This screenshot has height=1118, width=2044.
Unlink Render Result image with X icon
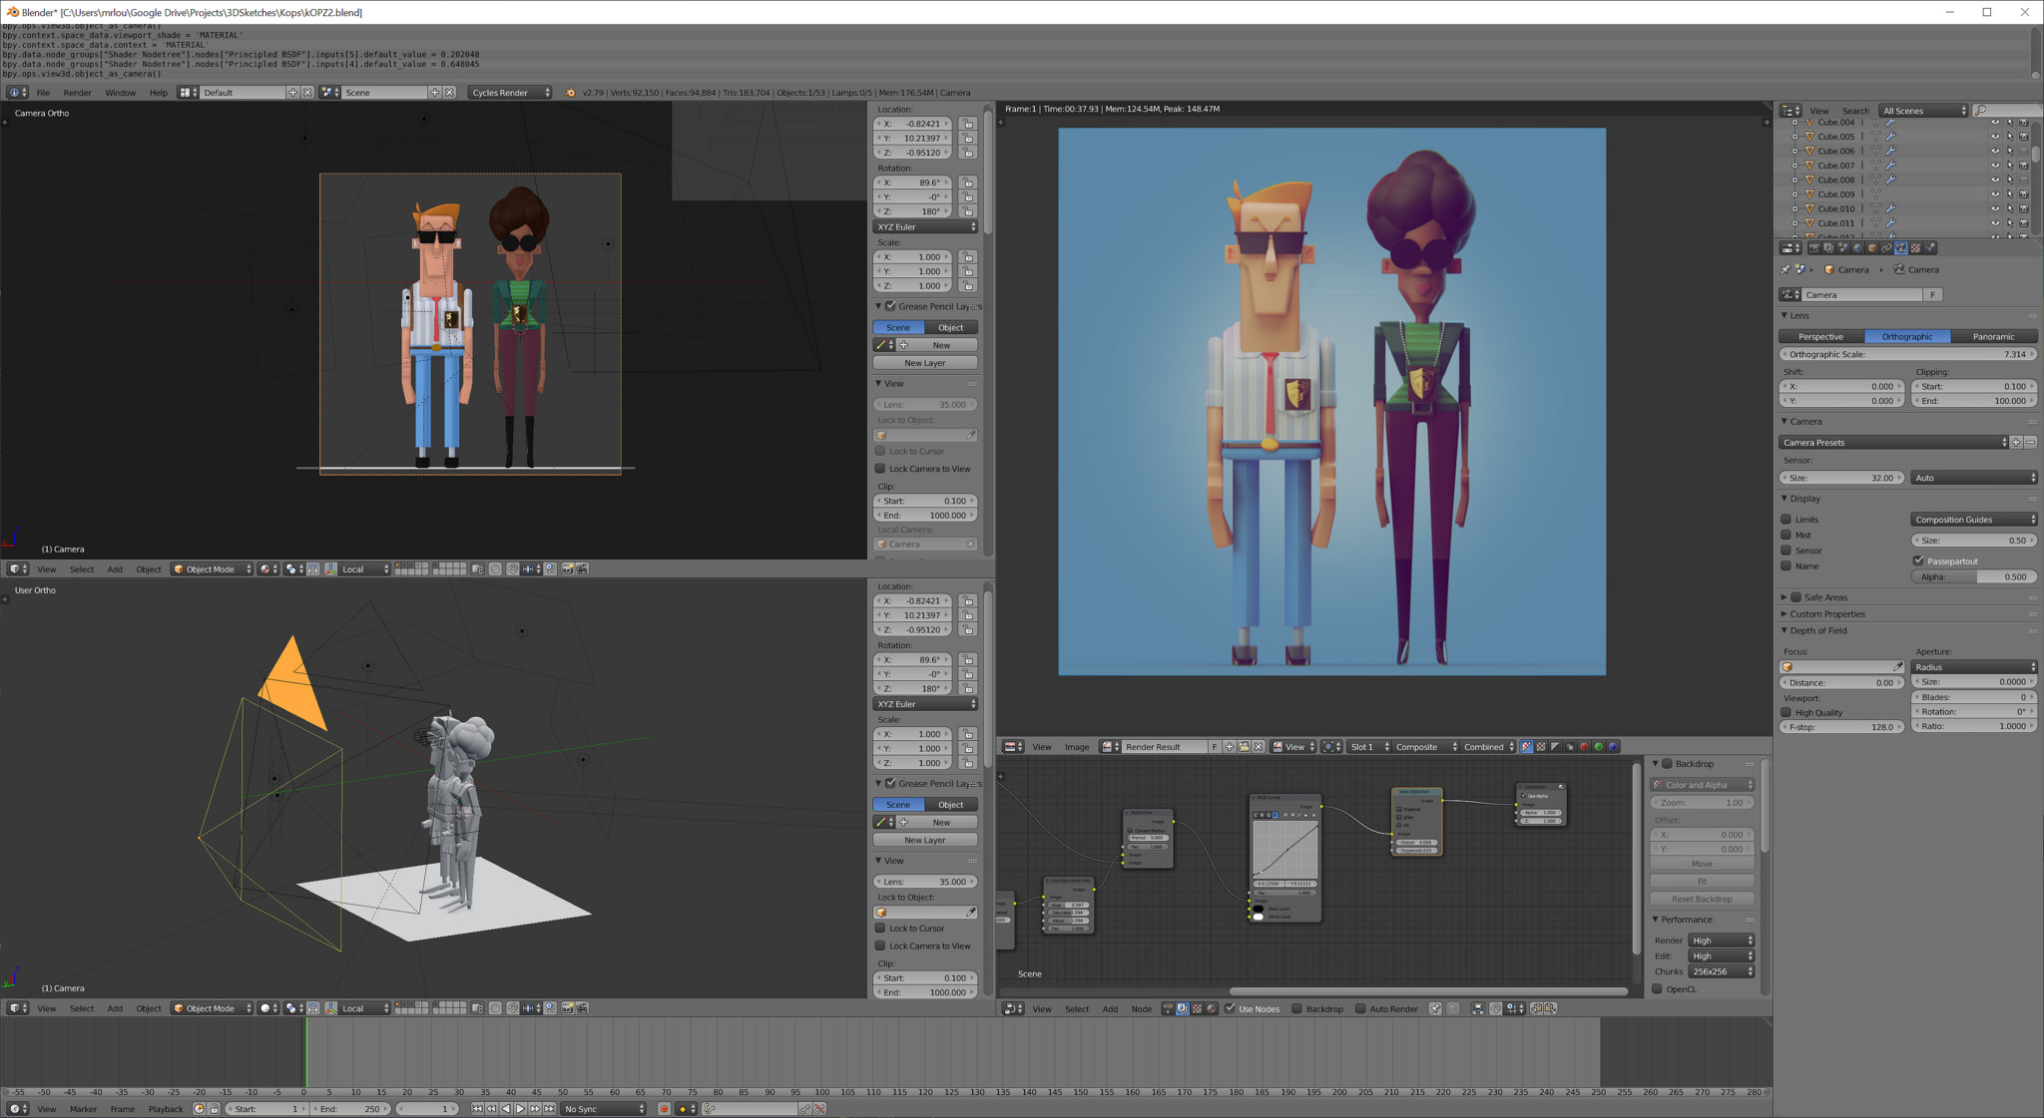coord(1259,747)
